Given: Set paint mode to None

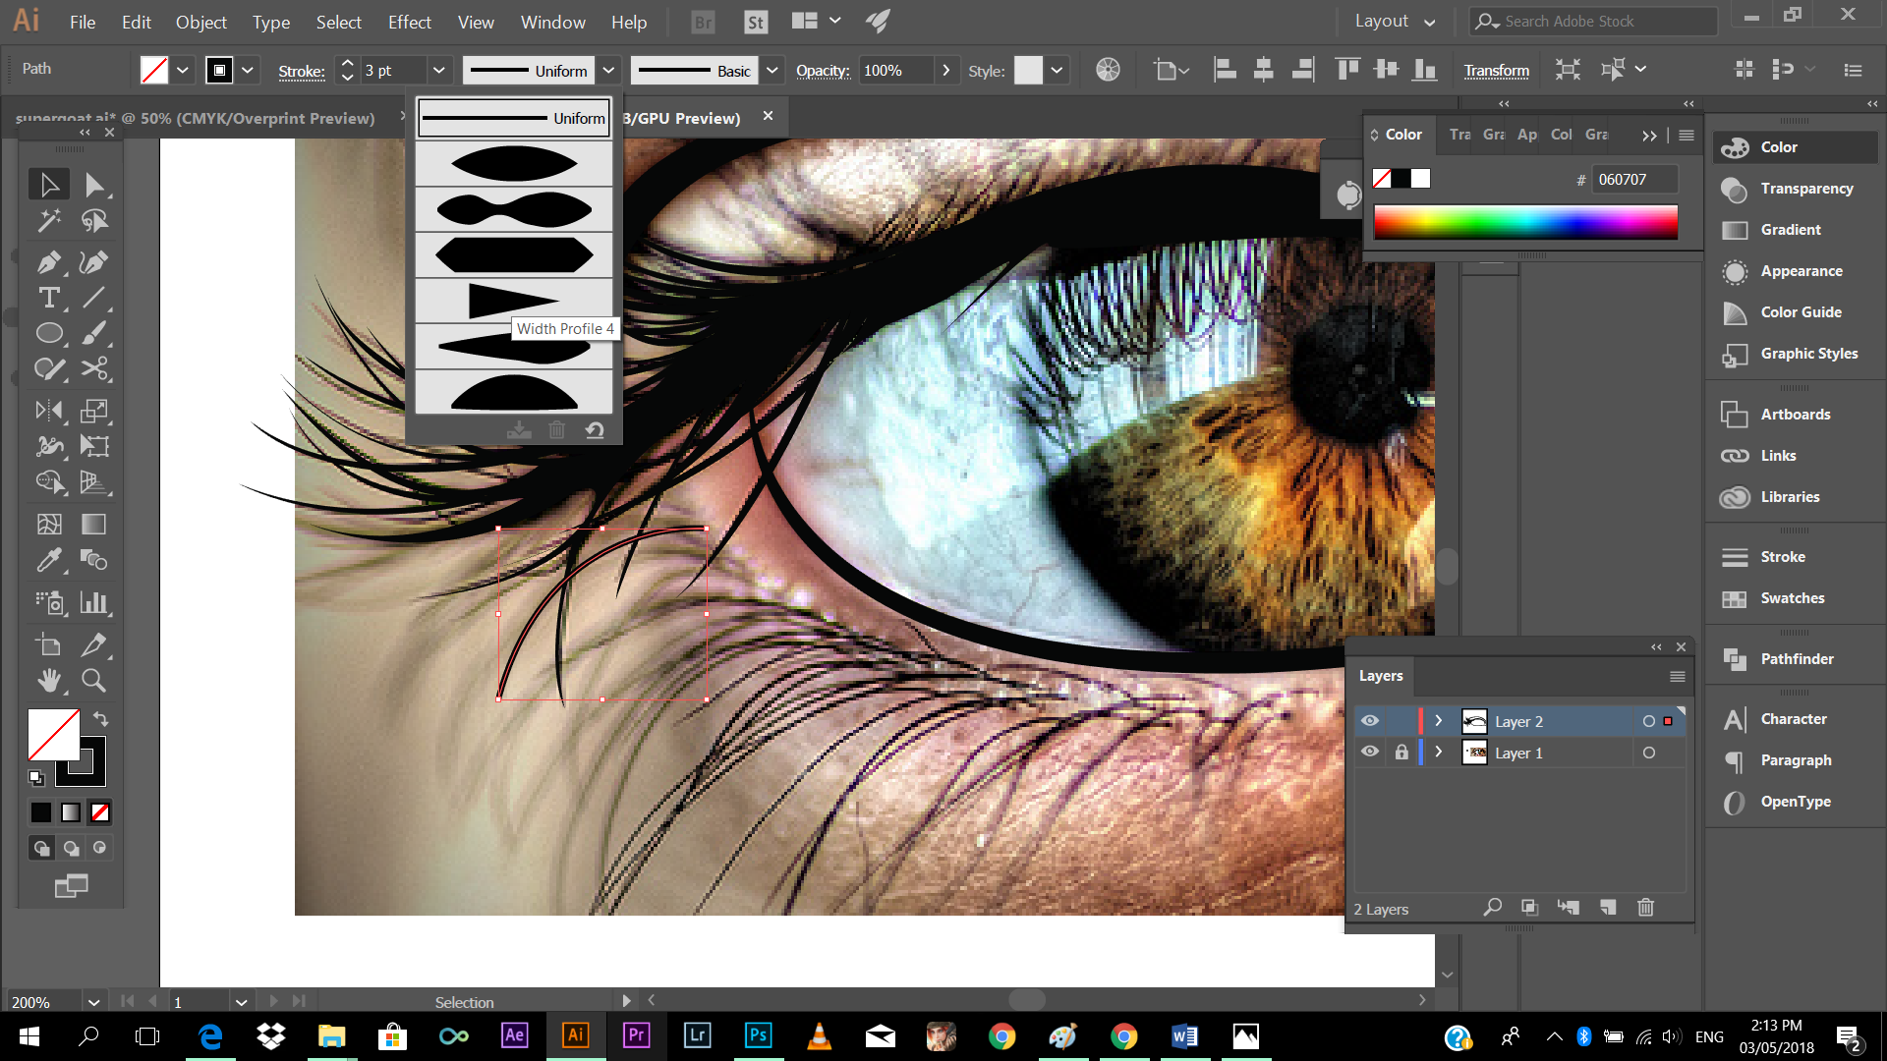Looking at the screenshot, I should coord(100,812).
